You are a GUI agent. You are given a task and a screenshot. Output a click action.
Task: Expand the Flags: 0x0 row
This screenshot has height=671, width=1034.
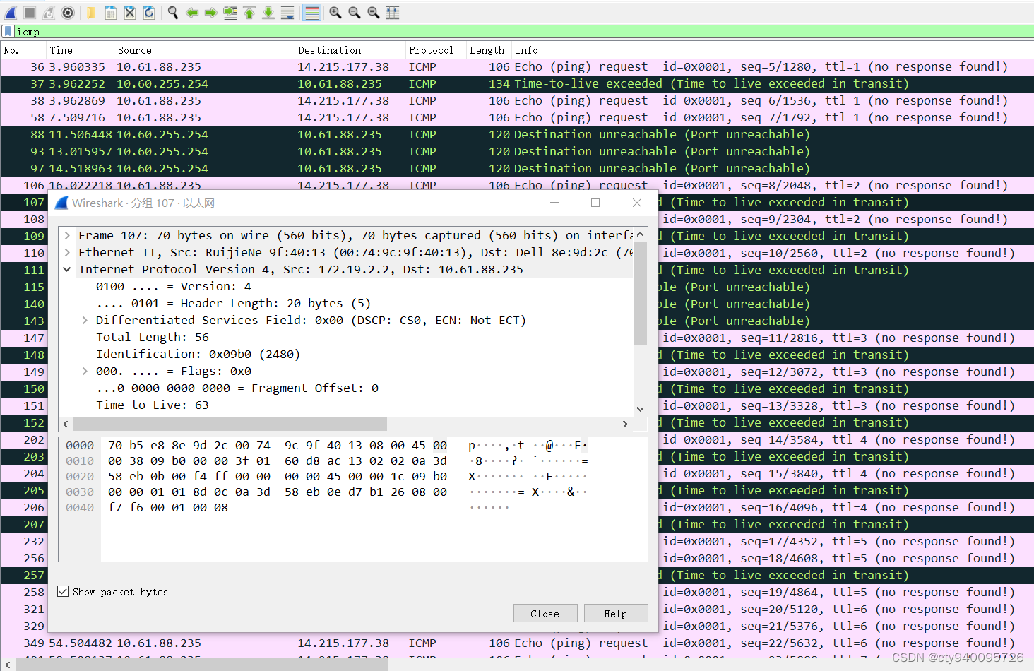pos(85,371)
